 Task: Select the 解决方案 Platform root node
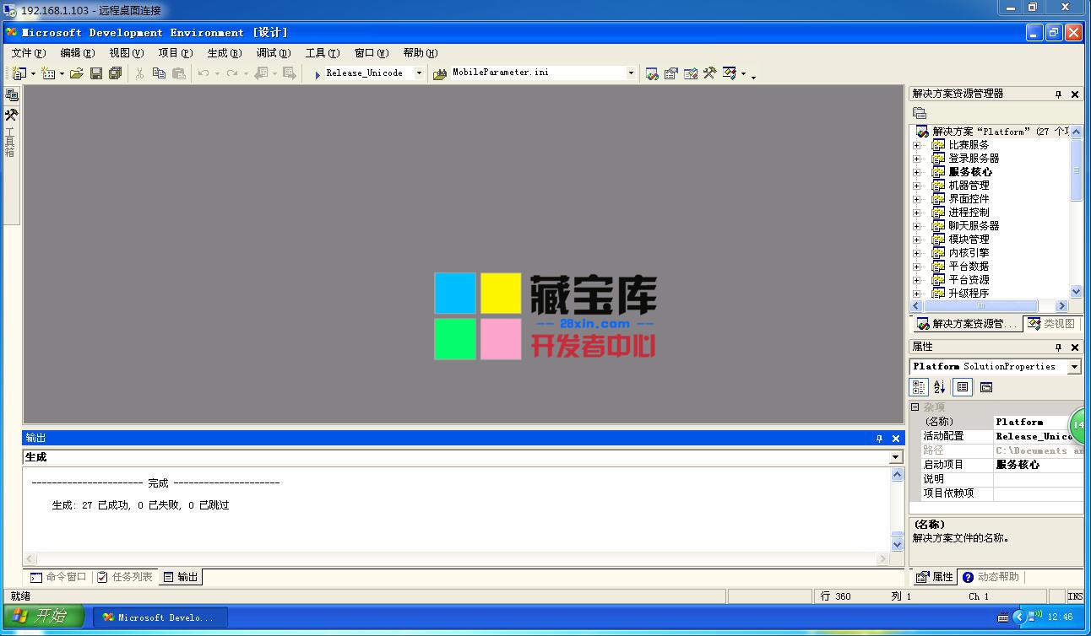[x=999, y=132]
